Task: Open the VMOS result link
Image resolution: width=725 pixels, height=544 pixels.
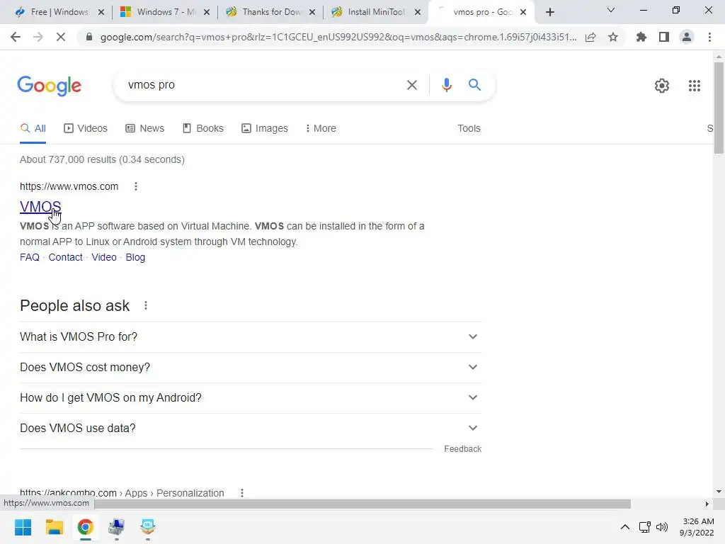Action: click(40, 207)
